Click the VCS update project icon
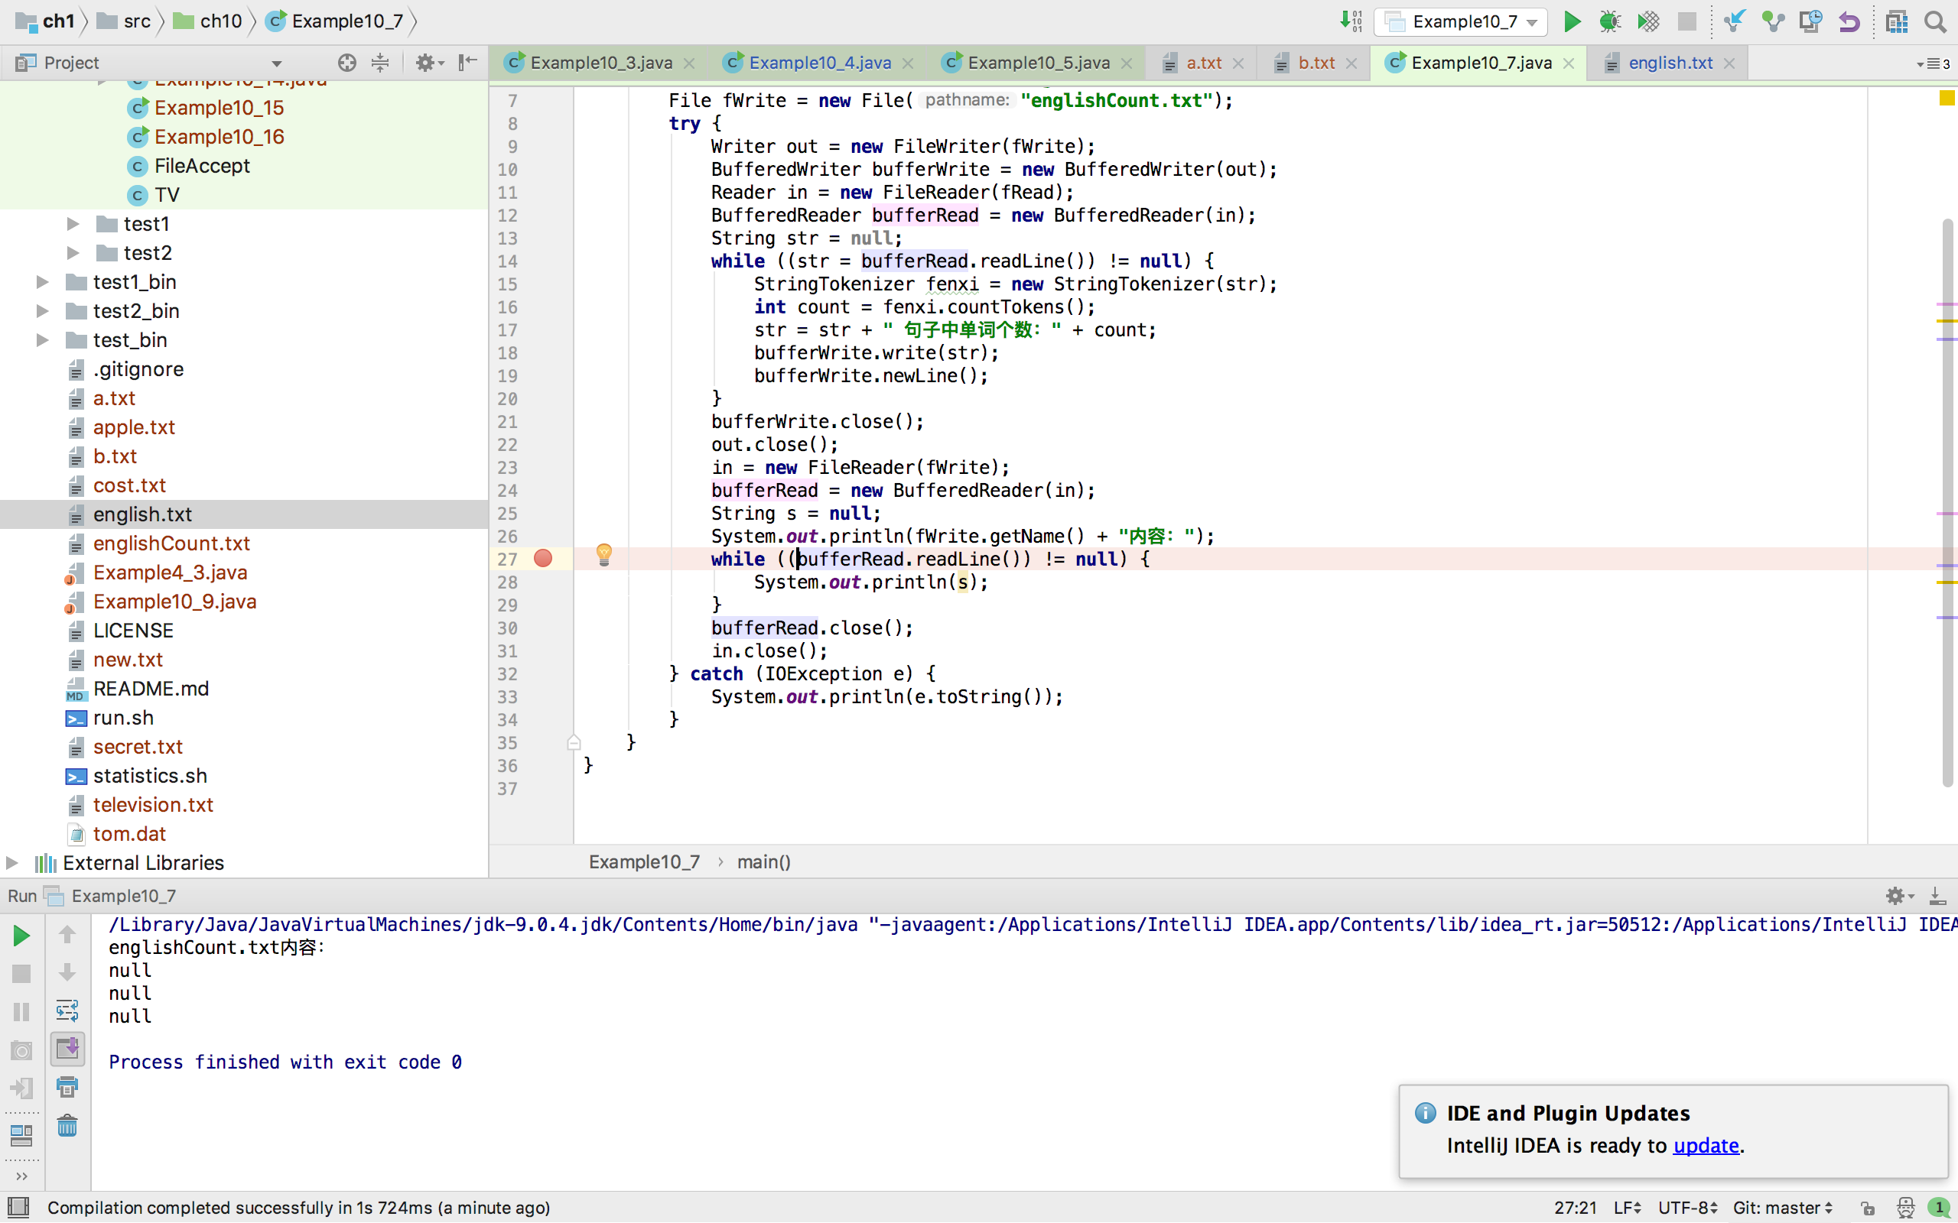This screenshot has width=1958, height=1223. (1734, 21)
